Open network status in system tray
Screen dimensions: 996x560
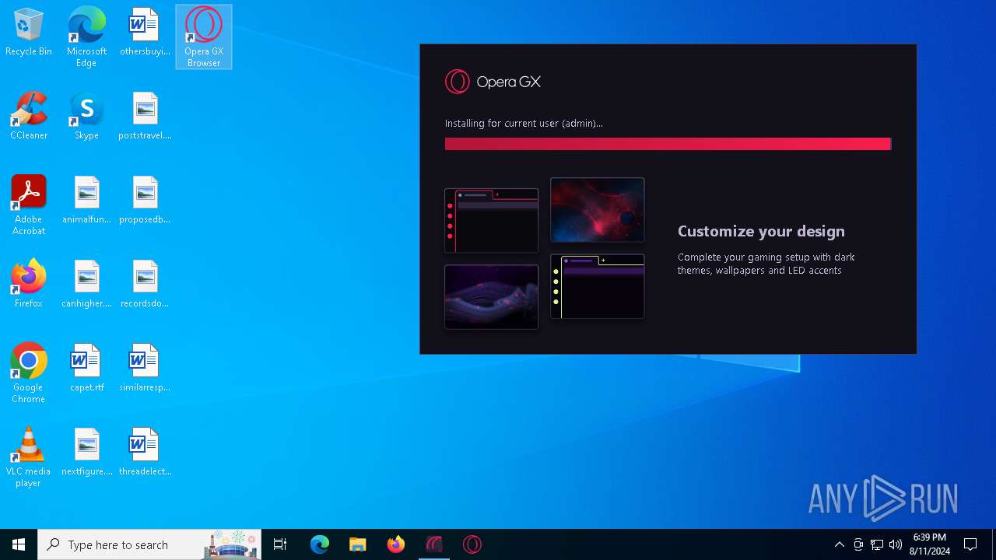tap(877, 544)
